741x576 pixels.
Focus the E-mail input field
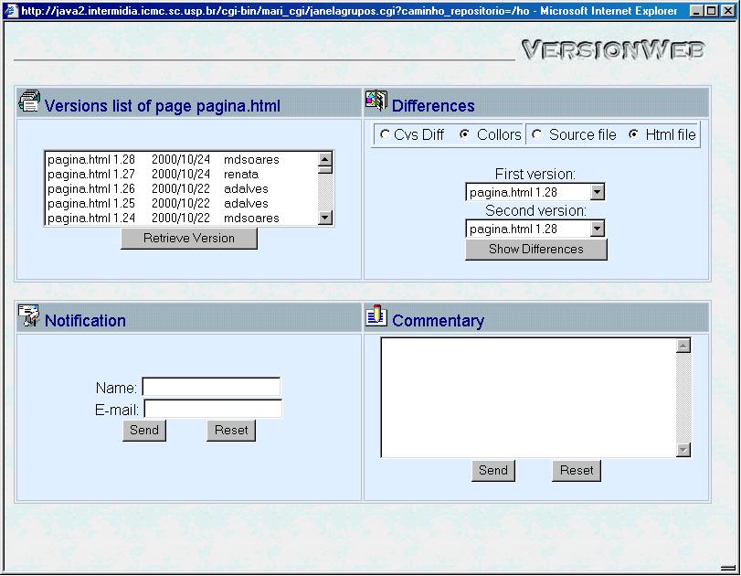click(x=212, y=409)
